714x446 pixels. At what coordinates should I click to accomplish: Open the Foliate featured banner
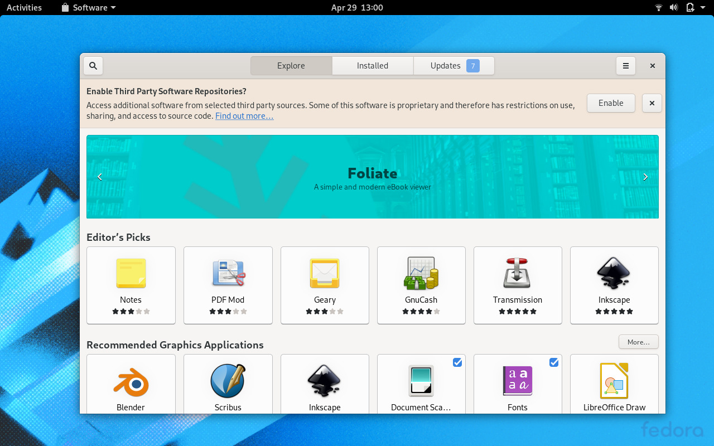point(373,177)
